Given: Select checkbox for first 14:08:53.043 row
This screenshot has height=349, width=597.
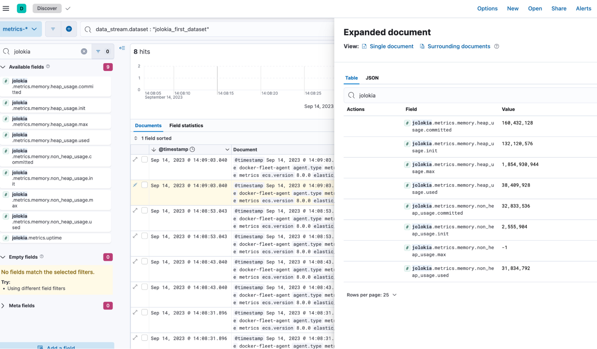Looking at the screenshot, I should click(145, 210).
